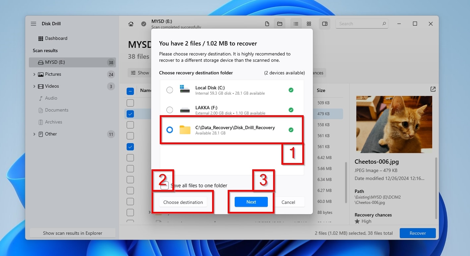
Task: Select Local Disk (C:) radio button
Action: tap(170, 90)
